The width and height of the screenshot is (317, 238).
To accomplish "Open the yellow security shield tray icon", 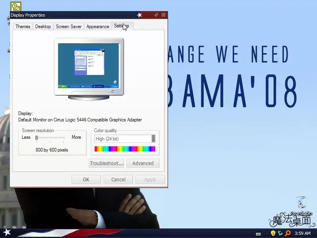I will [273, 233].
